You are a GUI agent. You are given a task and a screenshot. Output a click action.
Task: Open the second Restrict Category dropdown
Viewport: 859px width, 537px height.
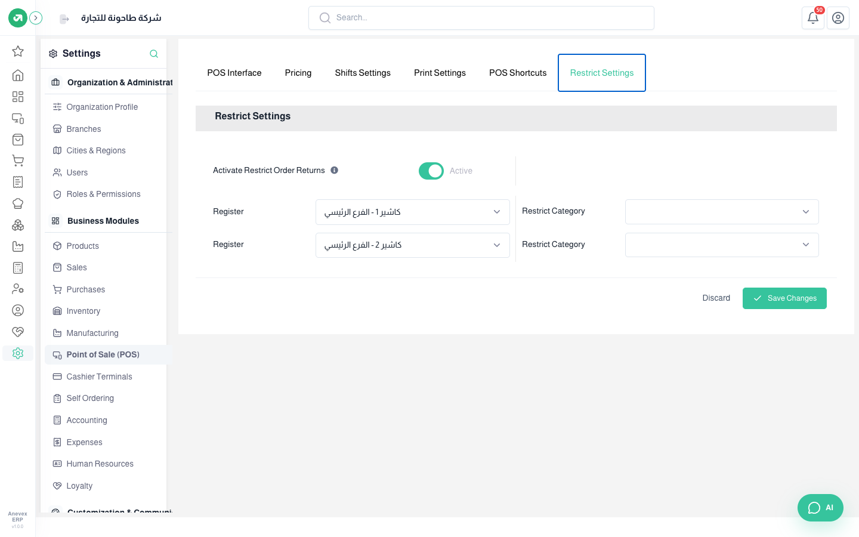(722, 245)
